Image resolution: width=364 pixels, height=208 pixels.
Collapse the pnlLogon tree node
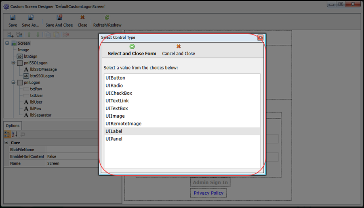tap(13, 83)
